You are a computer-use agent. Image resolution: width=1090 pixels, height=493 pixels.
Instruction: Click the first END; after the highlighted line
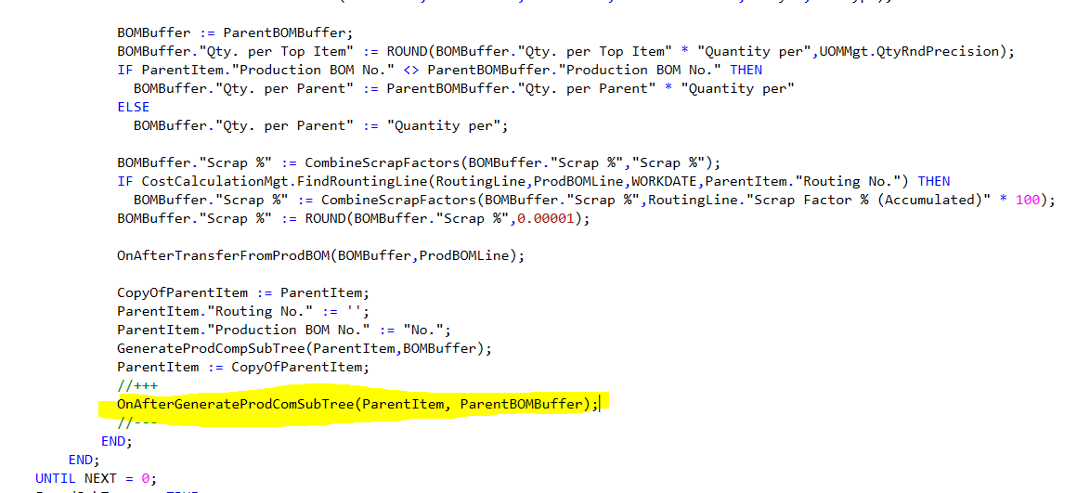pos(117,441)
